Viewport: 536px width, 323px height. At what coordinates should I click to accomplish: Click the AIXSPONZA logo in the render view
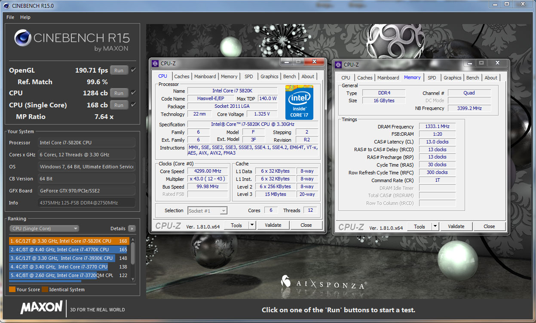[324, 283]
